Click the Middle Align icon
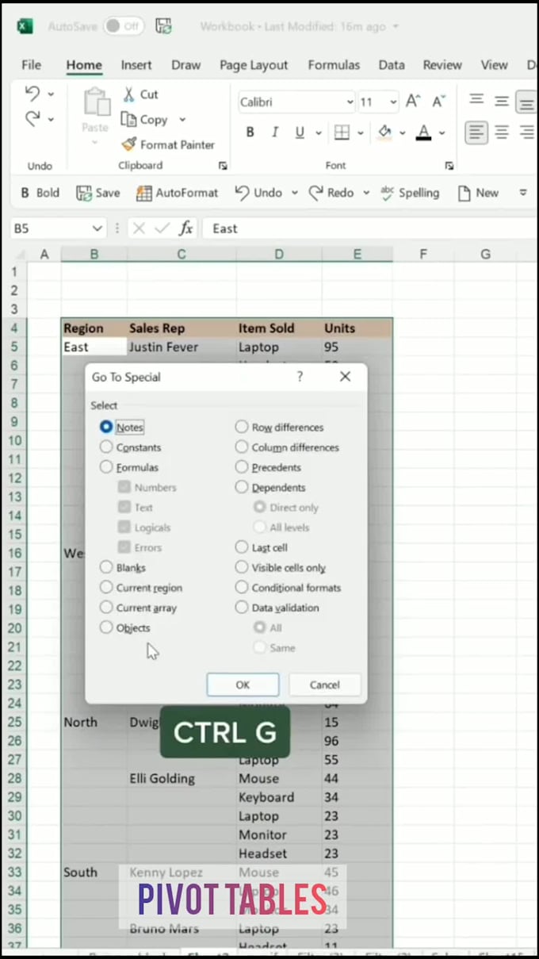 pyautogui.click(x=502, y=100)
